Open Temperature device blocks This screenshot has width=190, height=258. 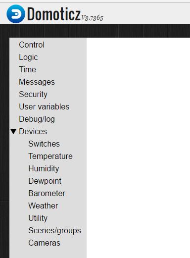click(x=50, y=156)
